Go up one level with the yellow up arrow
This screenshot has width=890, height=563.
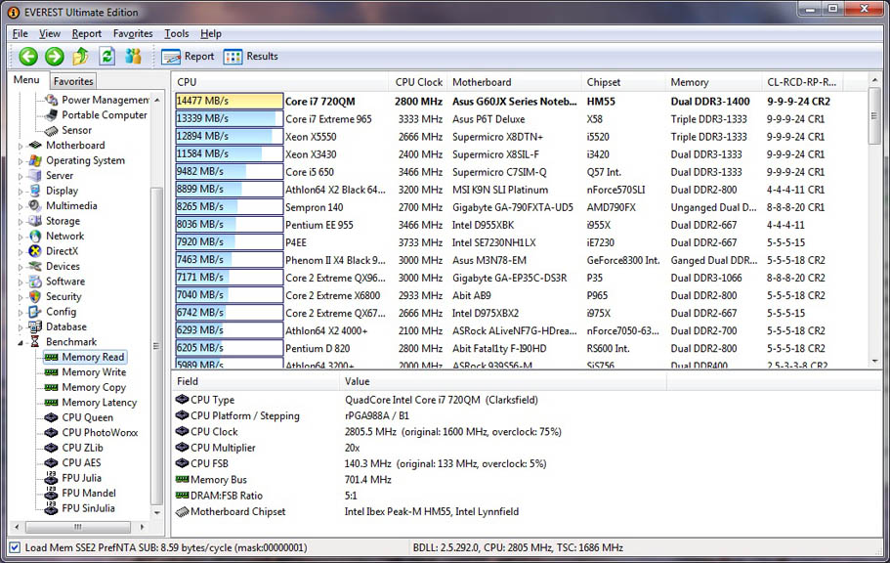point(81,57)
